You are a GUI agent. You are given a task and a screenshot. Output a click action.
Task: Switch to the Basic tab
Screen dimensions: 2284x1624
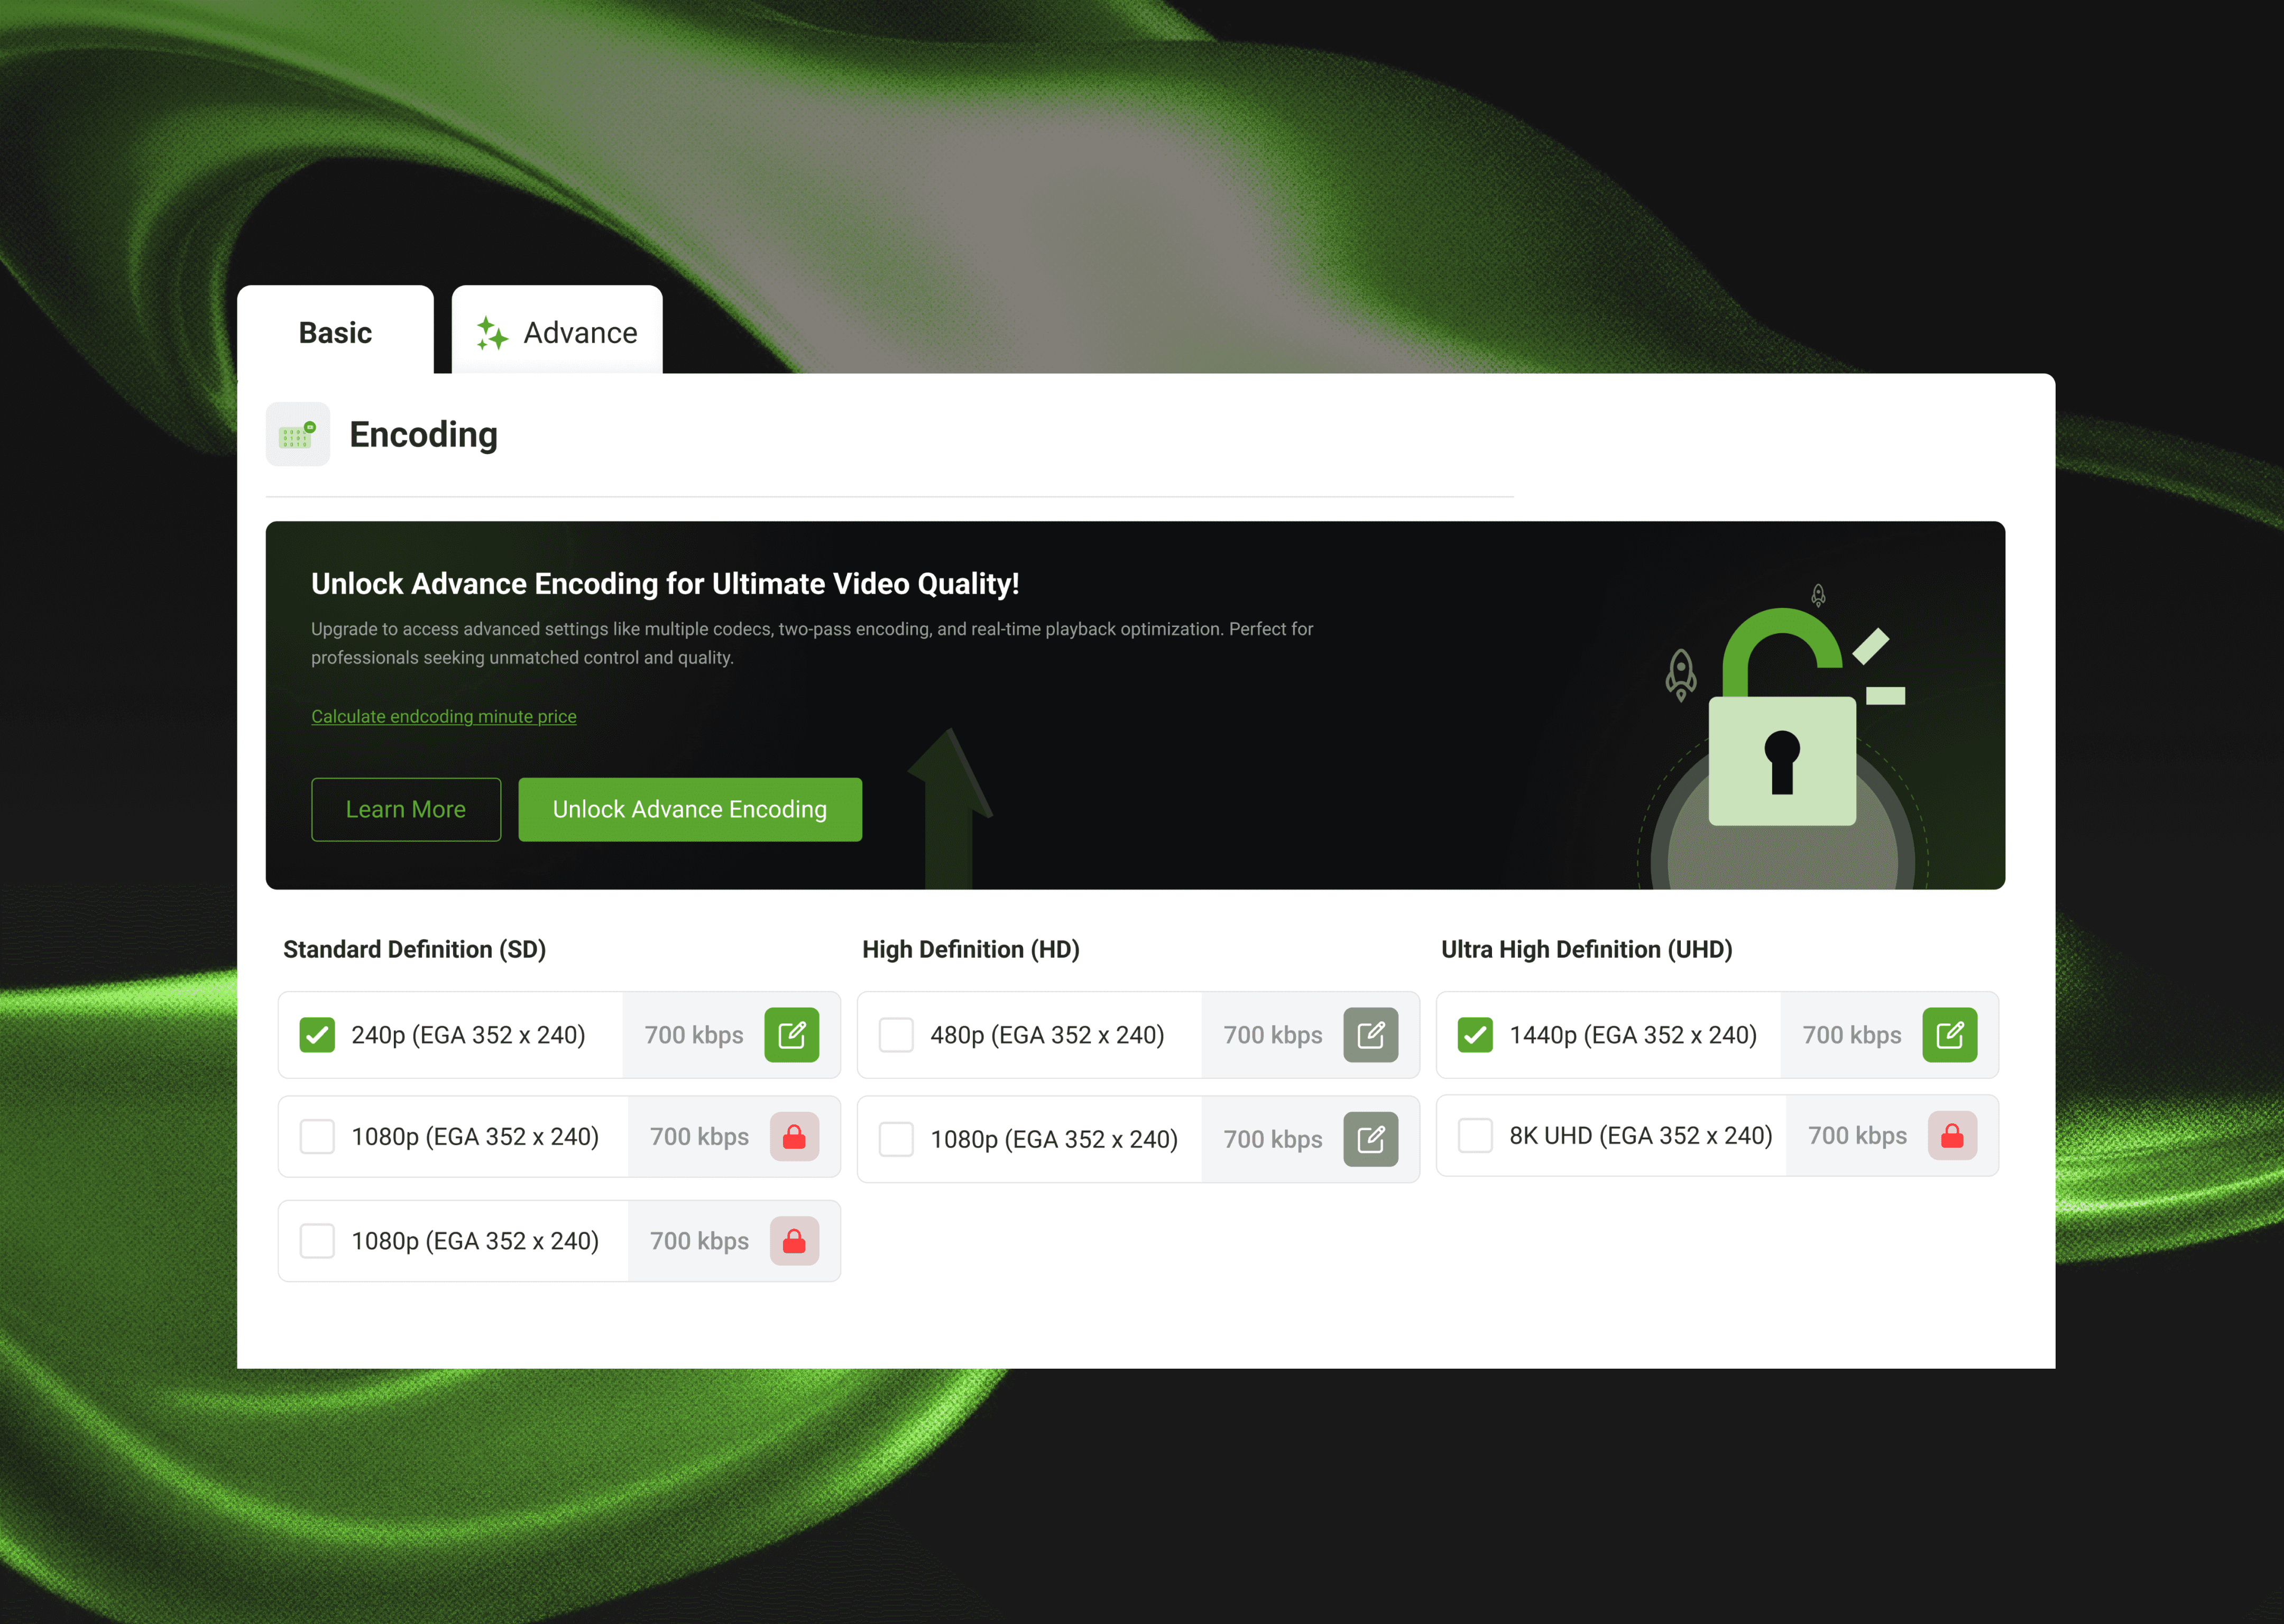click(335, 331)
